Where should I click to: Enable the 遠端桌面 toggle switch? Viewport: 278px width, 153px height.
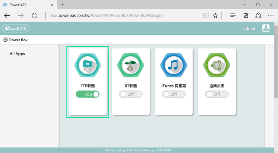[217, 94]
